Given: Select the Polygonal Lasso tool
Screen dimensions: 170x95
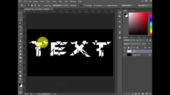Looking at the screenshot, I should point(20,20).
